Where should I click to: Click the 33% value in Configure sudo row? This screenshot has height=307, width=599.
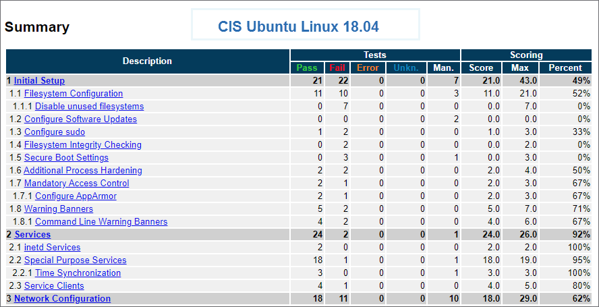[581, 132]
